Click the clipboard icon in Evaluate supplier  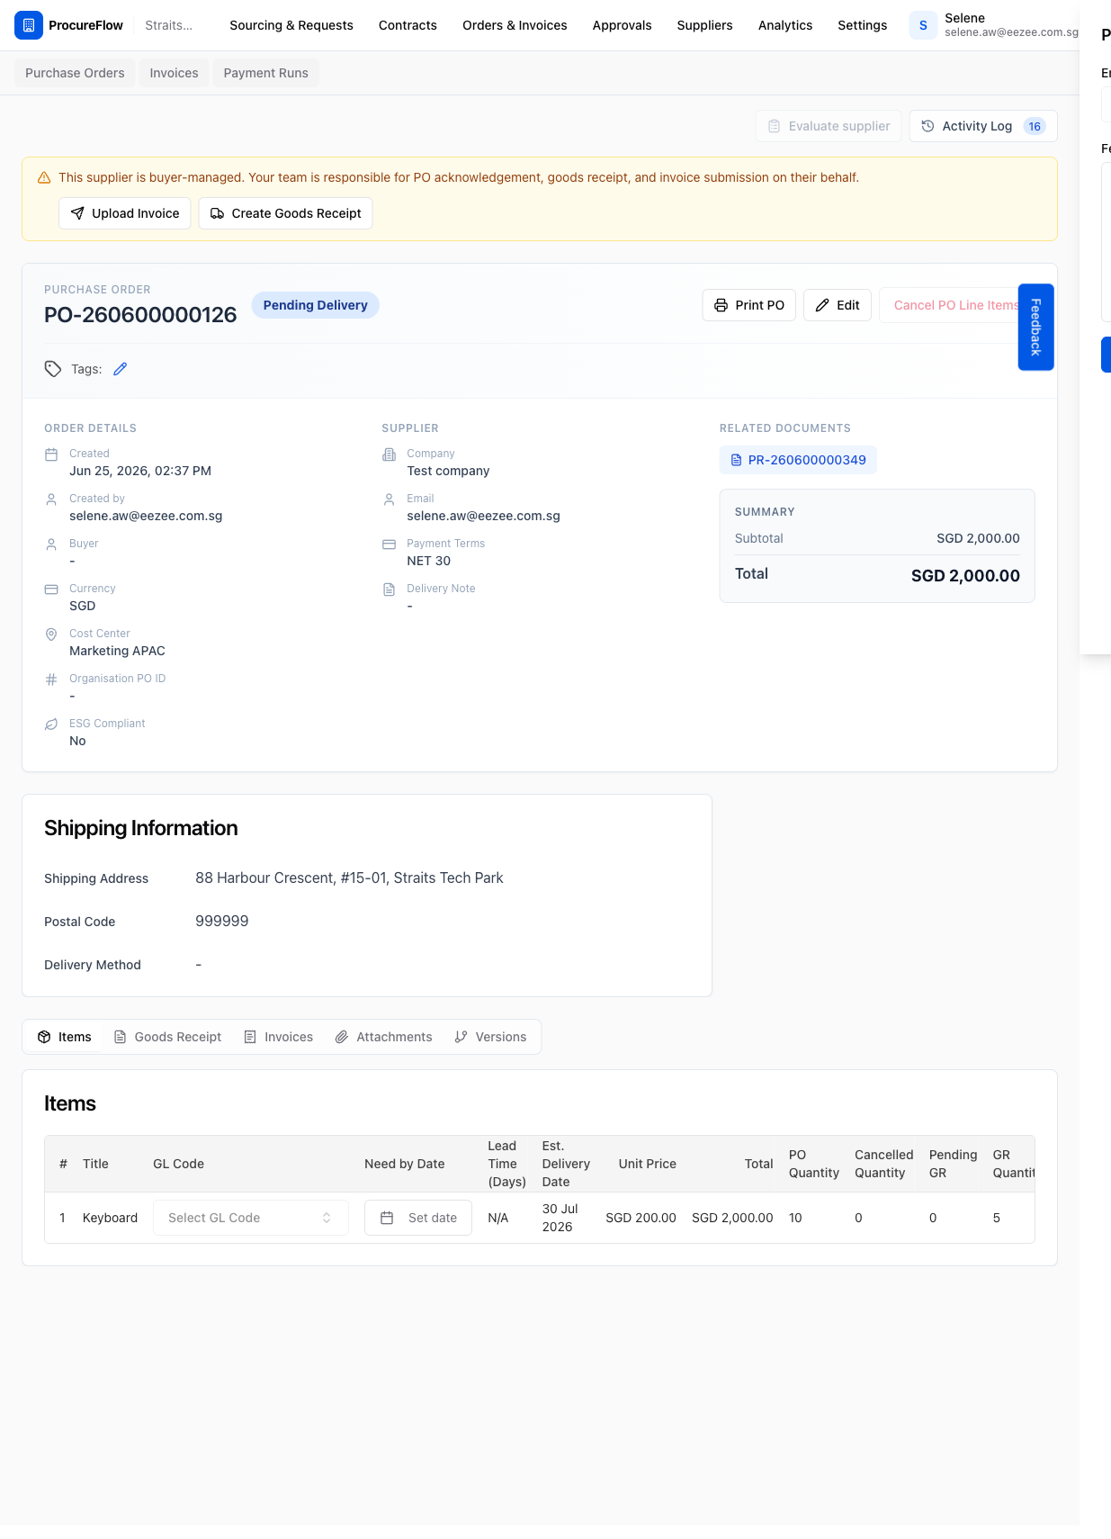[x=774, y=126]
